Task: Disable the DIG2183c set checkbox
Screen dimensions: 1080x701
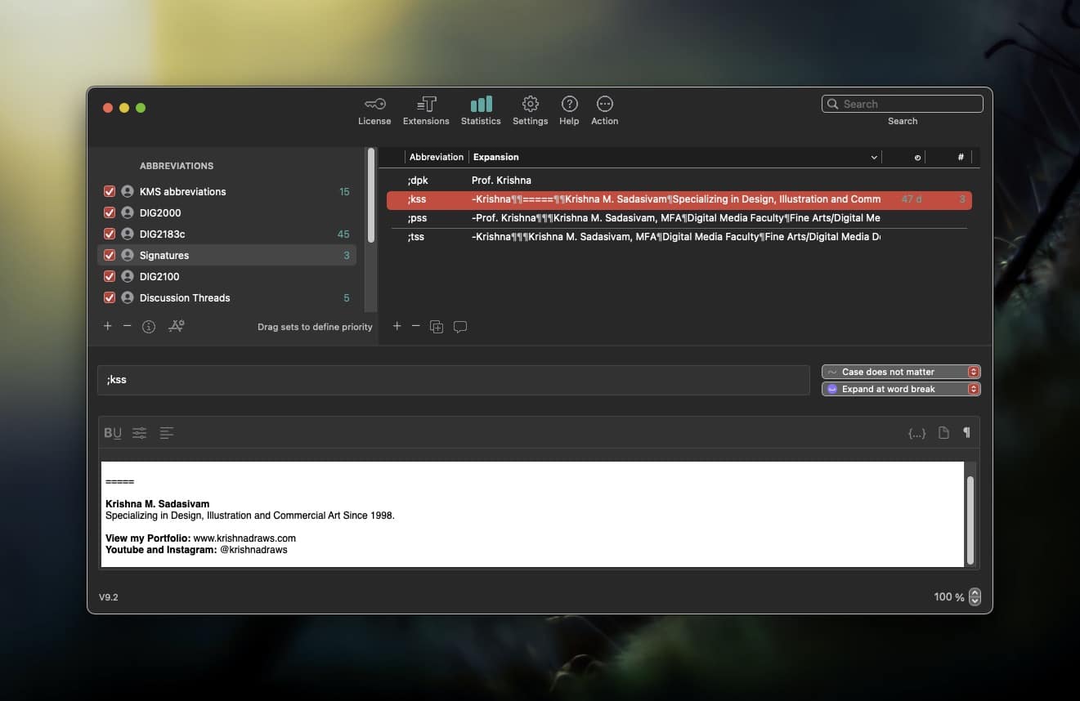Action: [x=110, y=234]
